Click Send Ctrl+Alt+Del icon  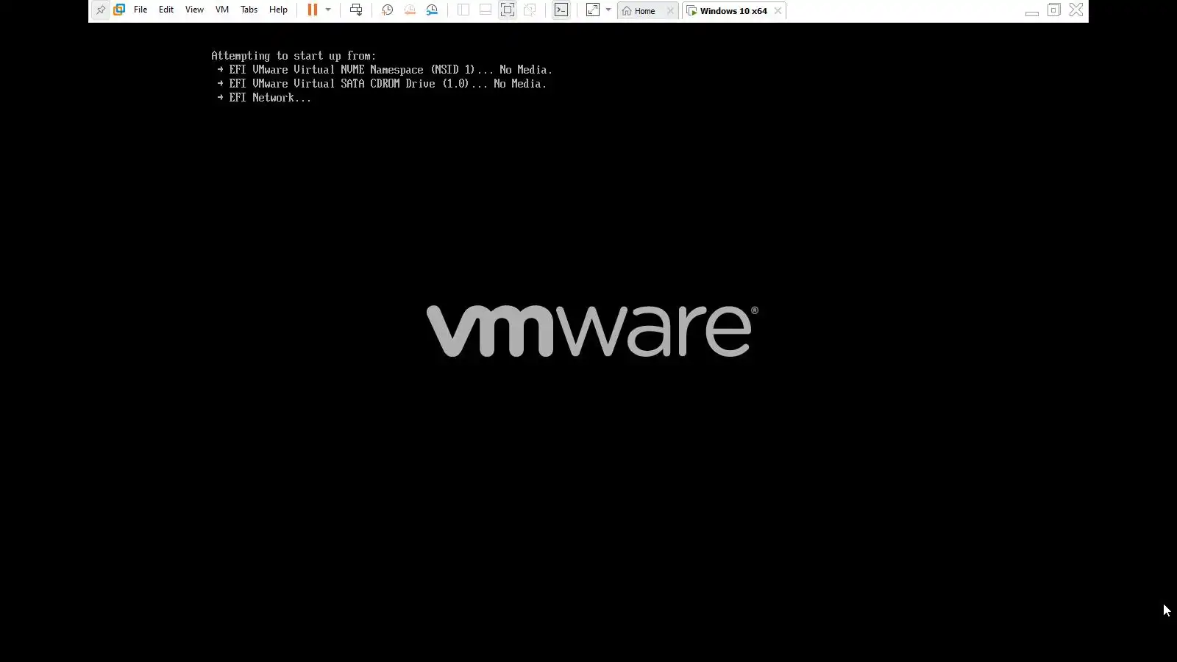(356, 10)
